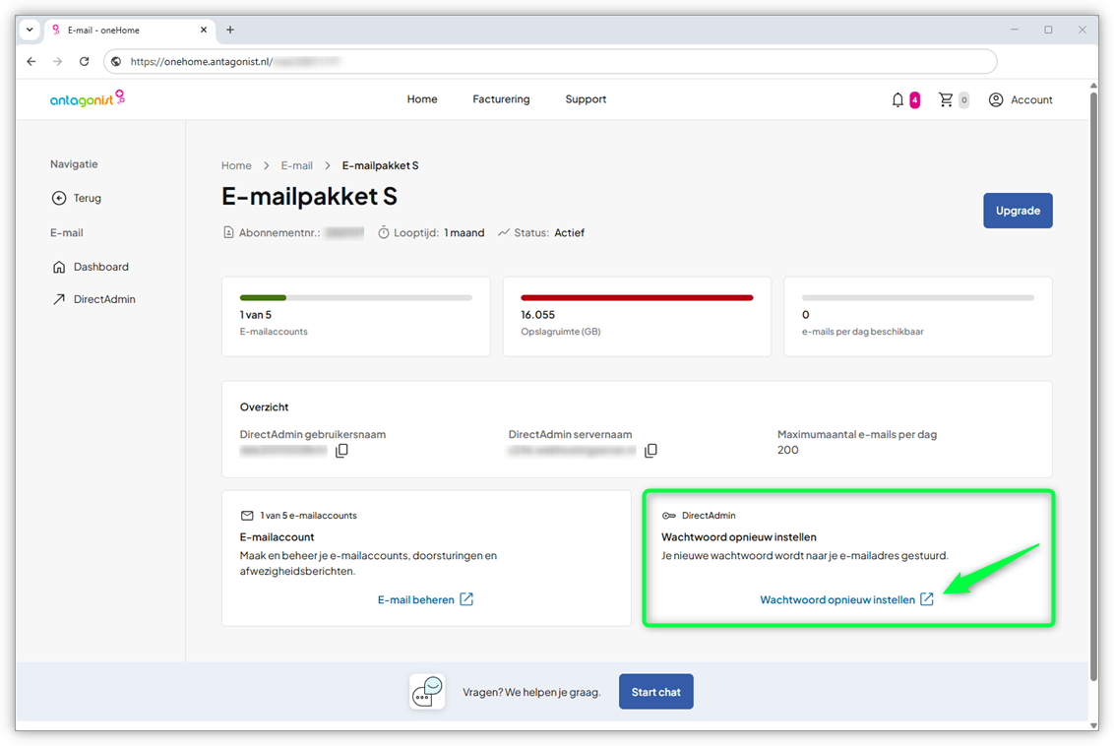Reload the page in browser
This screenshot has width=1114, height=746.
point(85,61)
